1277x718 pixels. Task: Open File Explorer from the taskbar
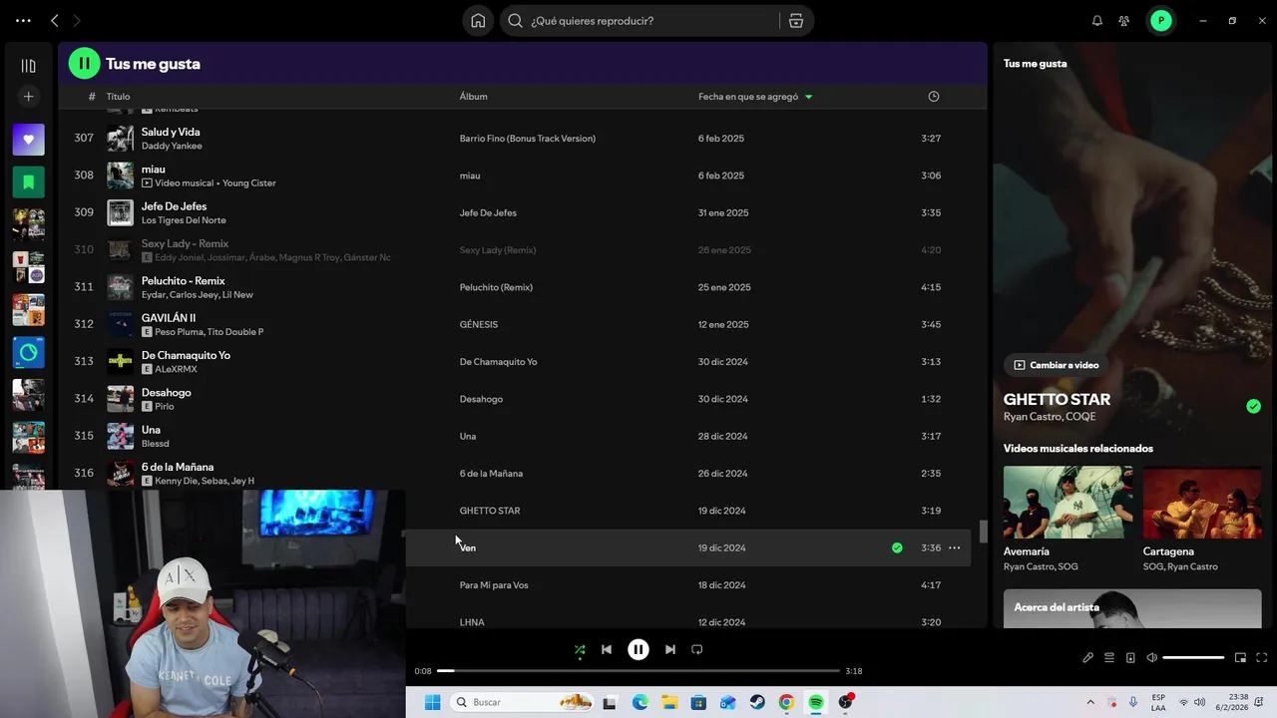click(669, 702)
